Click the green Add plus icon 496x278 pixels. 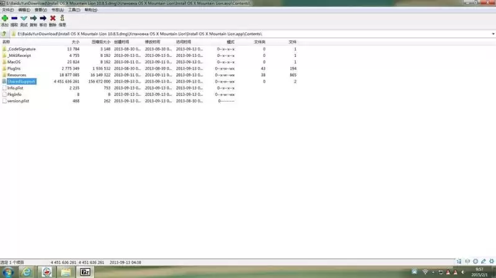tap(5, 19)
